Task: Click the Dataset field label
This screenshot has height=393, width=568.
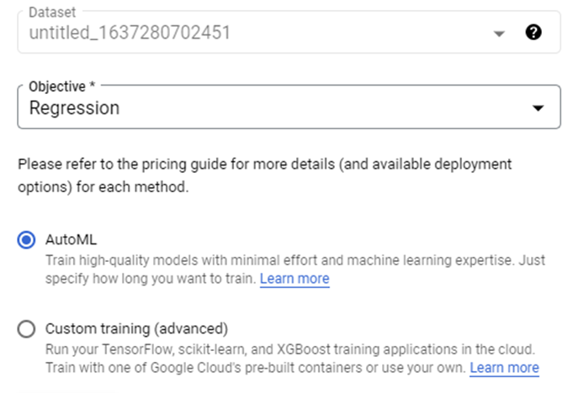Action: (50, 13)
